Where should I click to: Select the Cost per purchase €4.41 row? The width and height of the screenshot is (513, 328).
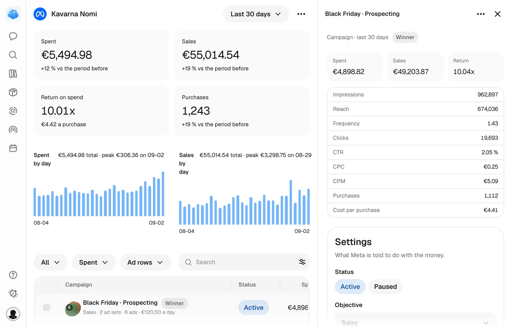point(415,210)
